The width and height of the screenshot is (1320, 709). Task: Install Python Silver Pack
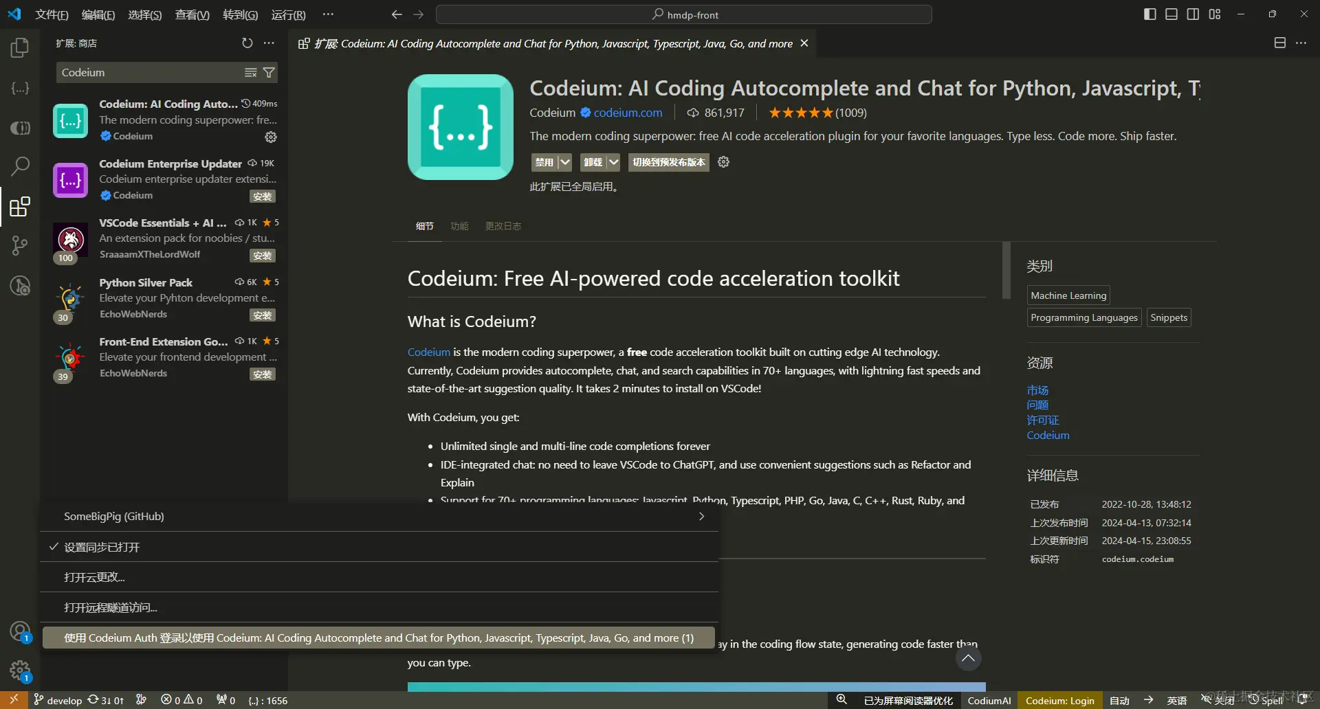(x=263, y=315)
